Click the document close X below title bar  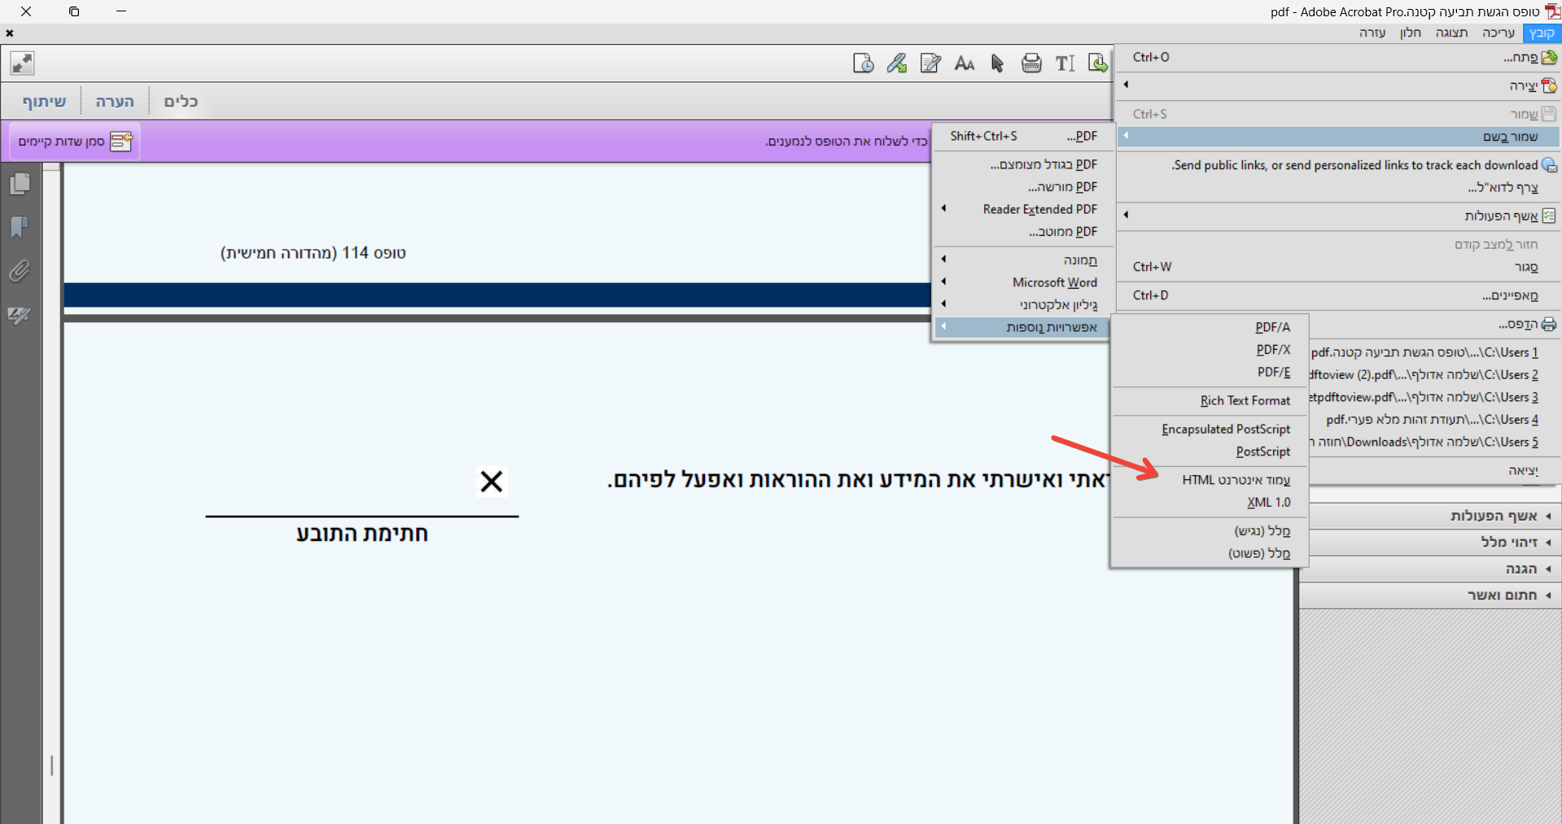tap(10, 33)
